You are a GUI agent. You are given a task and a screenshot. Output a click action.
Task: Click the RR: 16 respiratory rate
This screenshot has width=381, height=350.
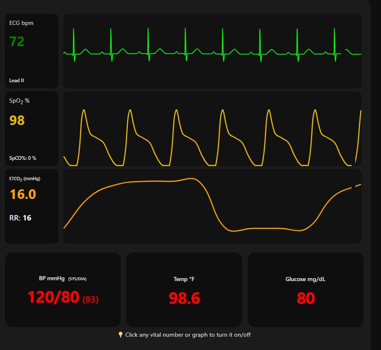[20, 218]
